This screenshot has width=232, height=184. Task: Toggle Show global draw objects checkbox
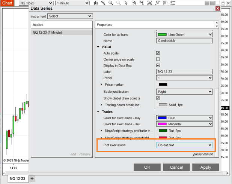click(x=158, y=98)
